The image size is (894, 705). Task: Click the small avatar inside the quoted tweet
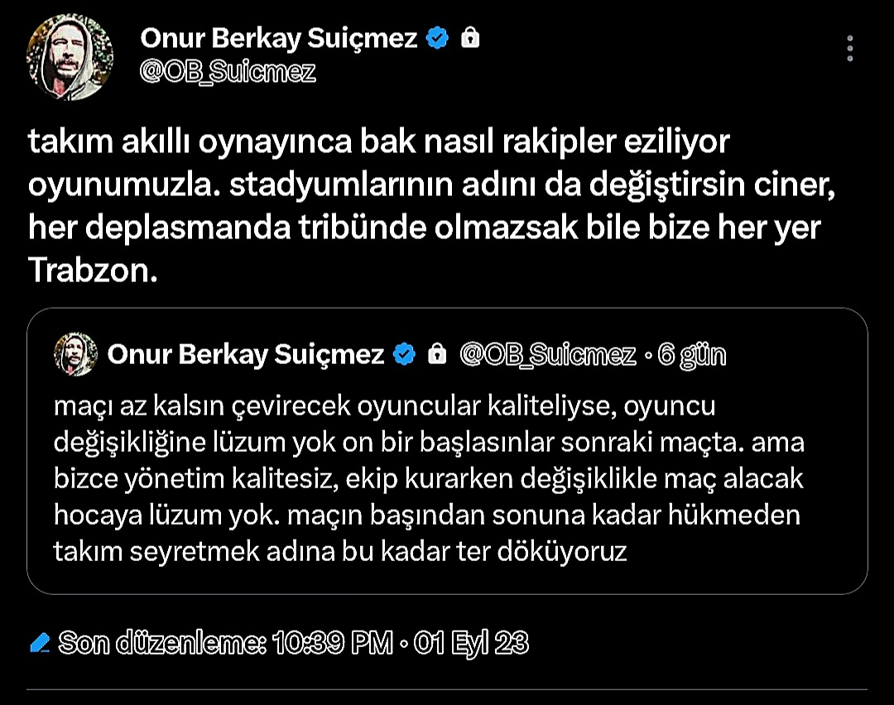[x=76, y=355]
